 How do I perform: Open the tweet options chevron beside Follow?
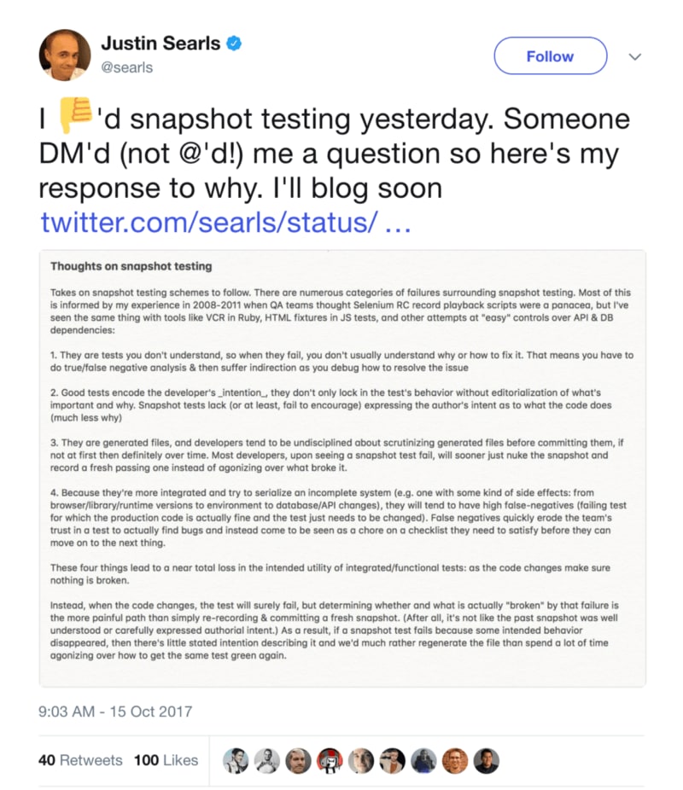coord(635,56)
